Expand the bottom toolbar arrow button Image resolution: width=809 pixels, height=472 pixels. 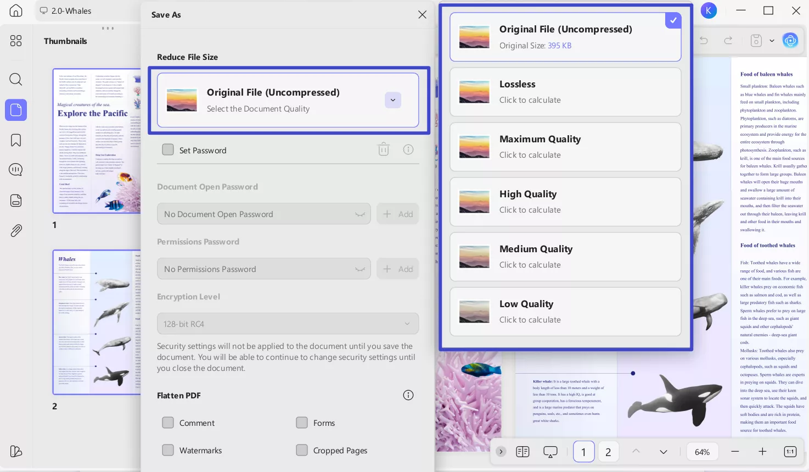[x=501, y=452]
